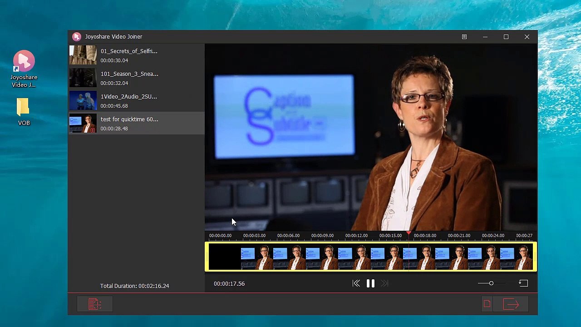
Task: Select the 01_Secrets_of_Selfri... video
Action: point(129,51)
